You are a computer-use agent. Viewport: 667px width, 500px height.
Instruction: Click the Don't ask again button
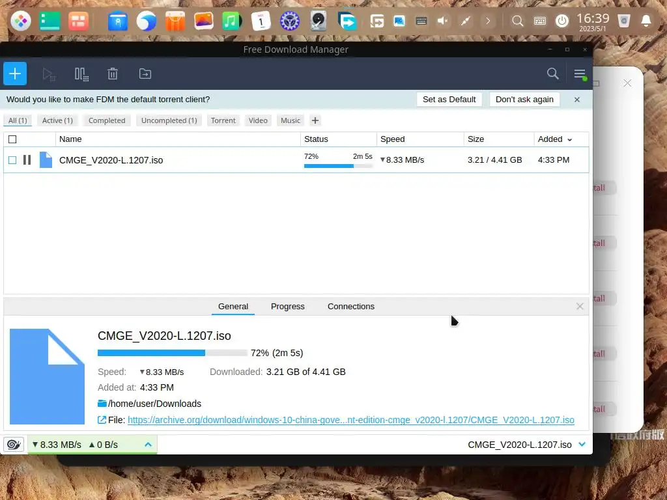(x=524, y=100)
